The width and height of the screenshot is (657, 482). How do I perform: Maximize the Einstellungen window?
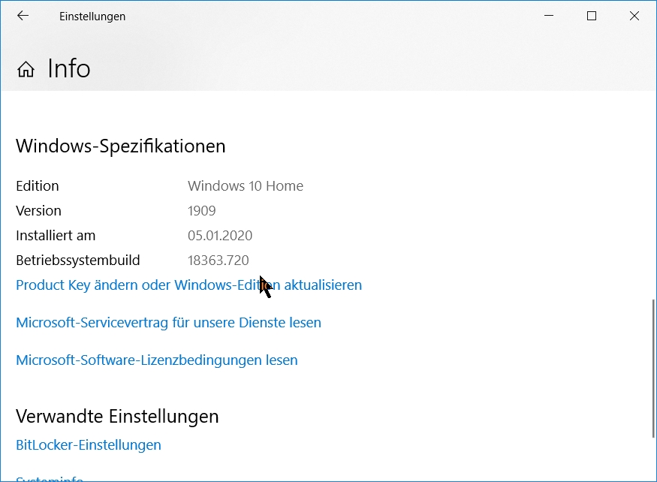coord(592,16)
